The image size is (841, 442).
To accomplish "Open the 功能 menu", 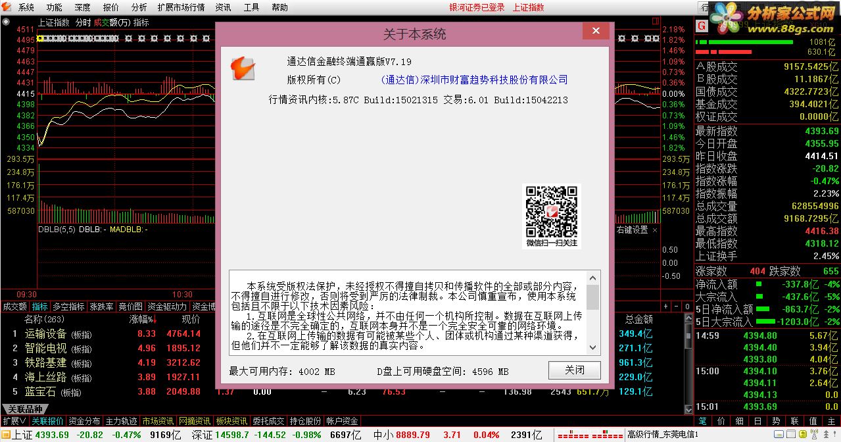I will point(55,7).
